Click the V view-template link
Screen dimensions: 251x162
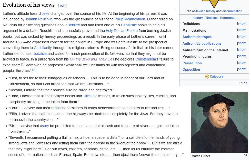[x=239, y=82]
